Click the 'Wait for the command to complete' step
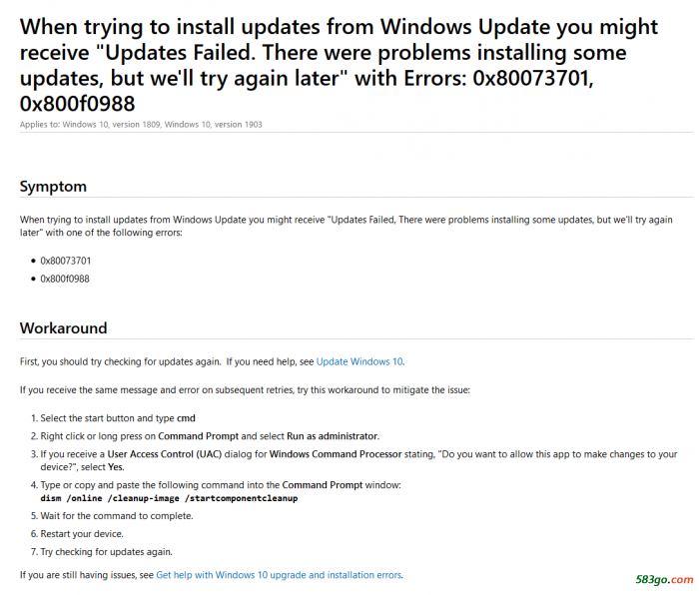Viewport: 699px width, 595px height. coord(117,516)
